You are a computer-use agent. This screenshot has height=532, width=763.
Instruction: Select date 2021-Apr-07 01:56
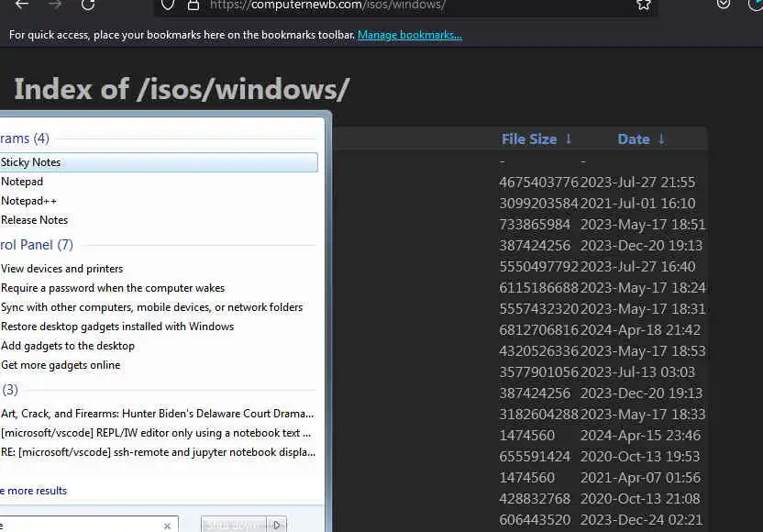coord(640,478)
